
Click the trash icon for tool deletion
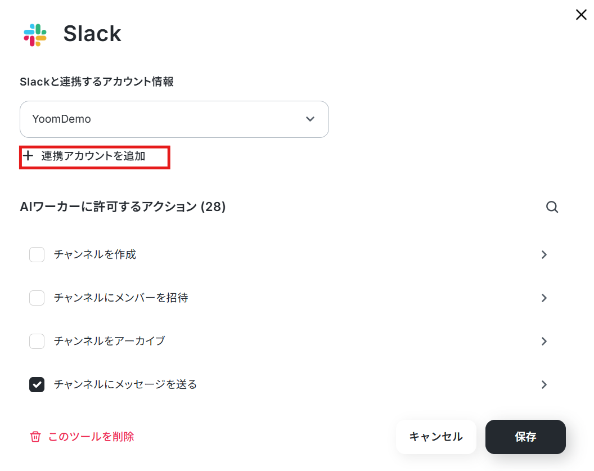(x=35, y=437)
